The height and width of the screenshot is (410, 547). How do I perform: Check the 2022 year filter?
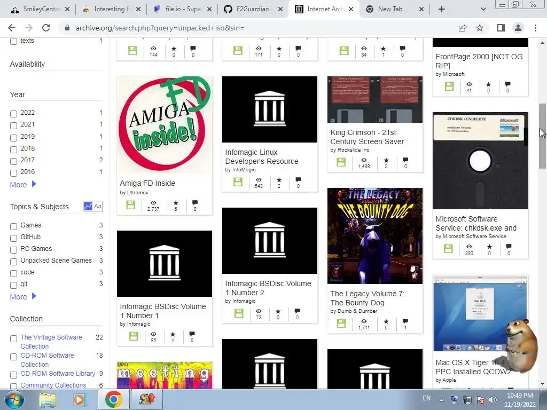pos(13,114)
